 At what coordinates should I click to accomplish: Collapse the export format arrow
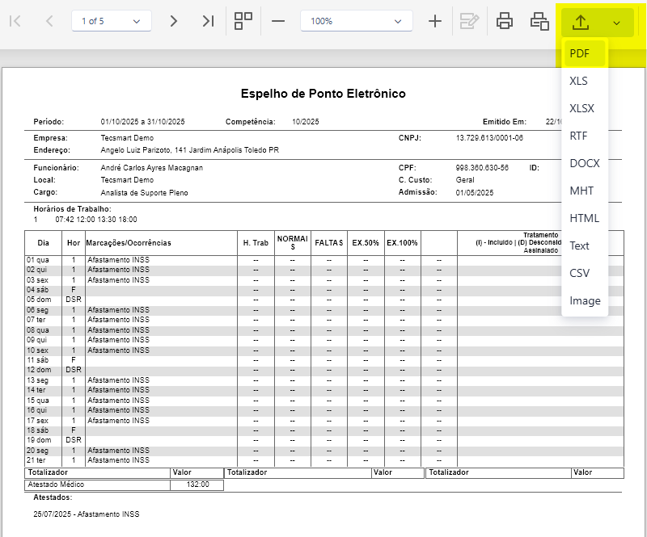coord(616,23)
